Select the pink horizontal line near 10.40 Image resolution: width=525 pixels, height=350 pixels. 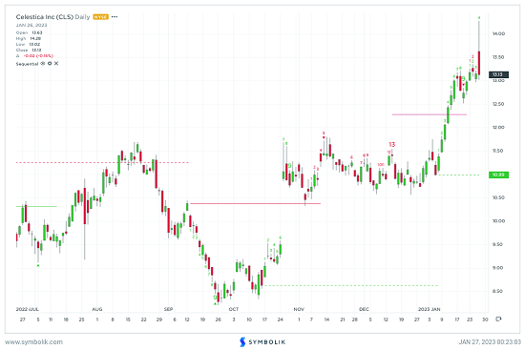(256, 203)
